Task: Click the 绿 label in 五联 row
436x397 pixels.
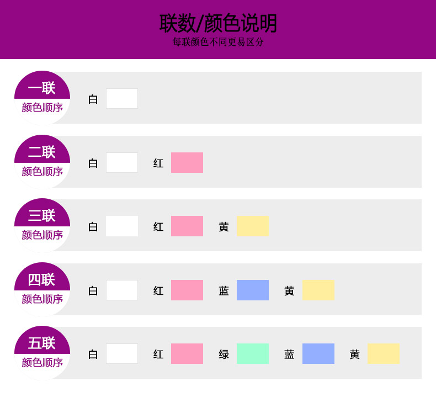Action: [x=224, y=354]
